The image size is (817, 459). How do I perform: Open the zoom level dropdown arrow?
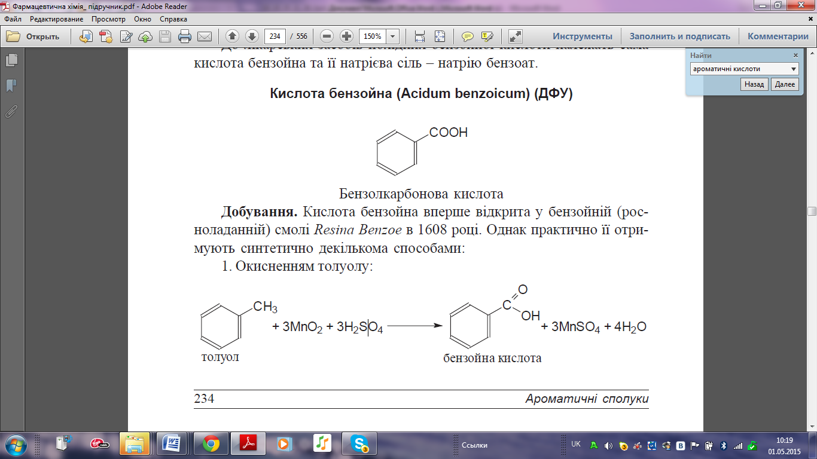(x=393, y=36)
